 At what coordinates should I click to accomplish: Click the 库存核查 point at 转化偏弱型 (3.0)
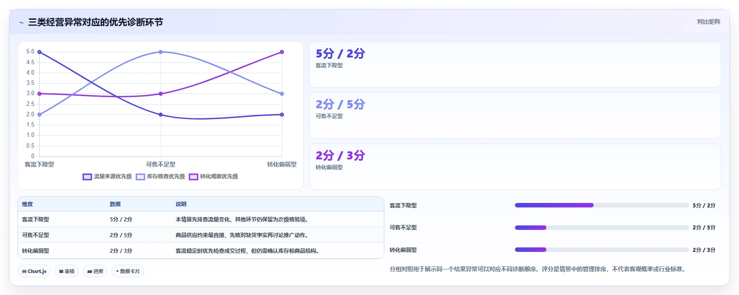282,94
